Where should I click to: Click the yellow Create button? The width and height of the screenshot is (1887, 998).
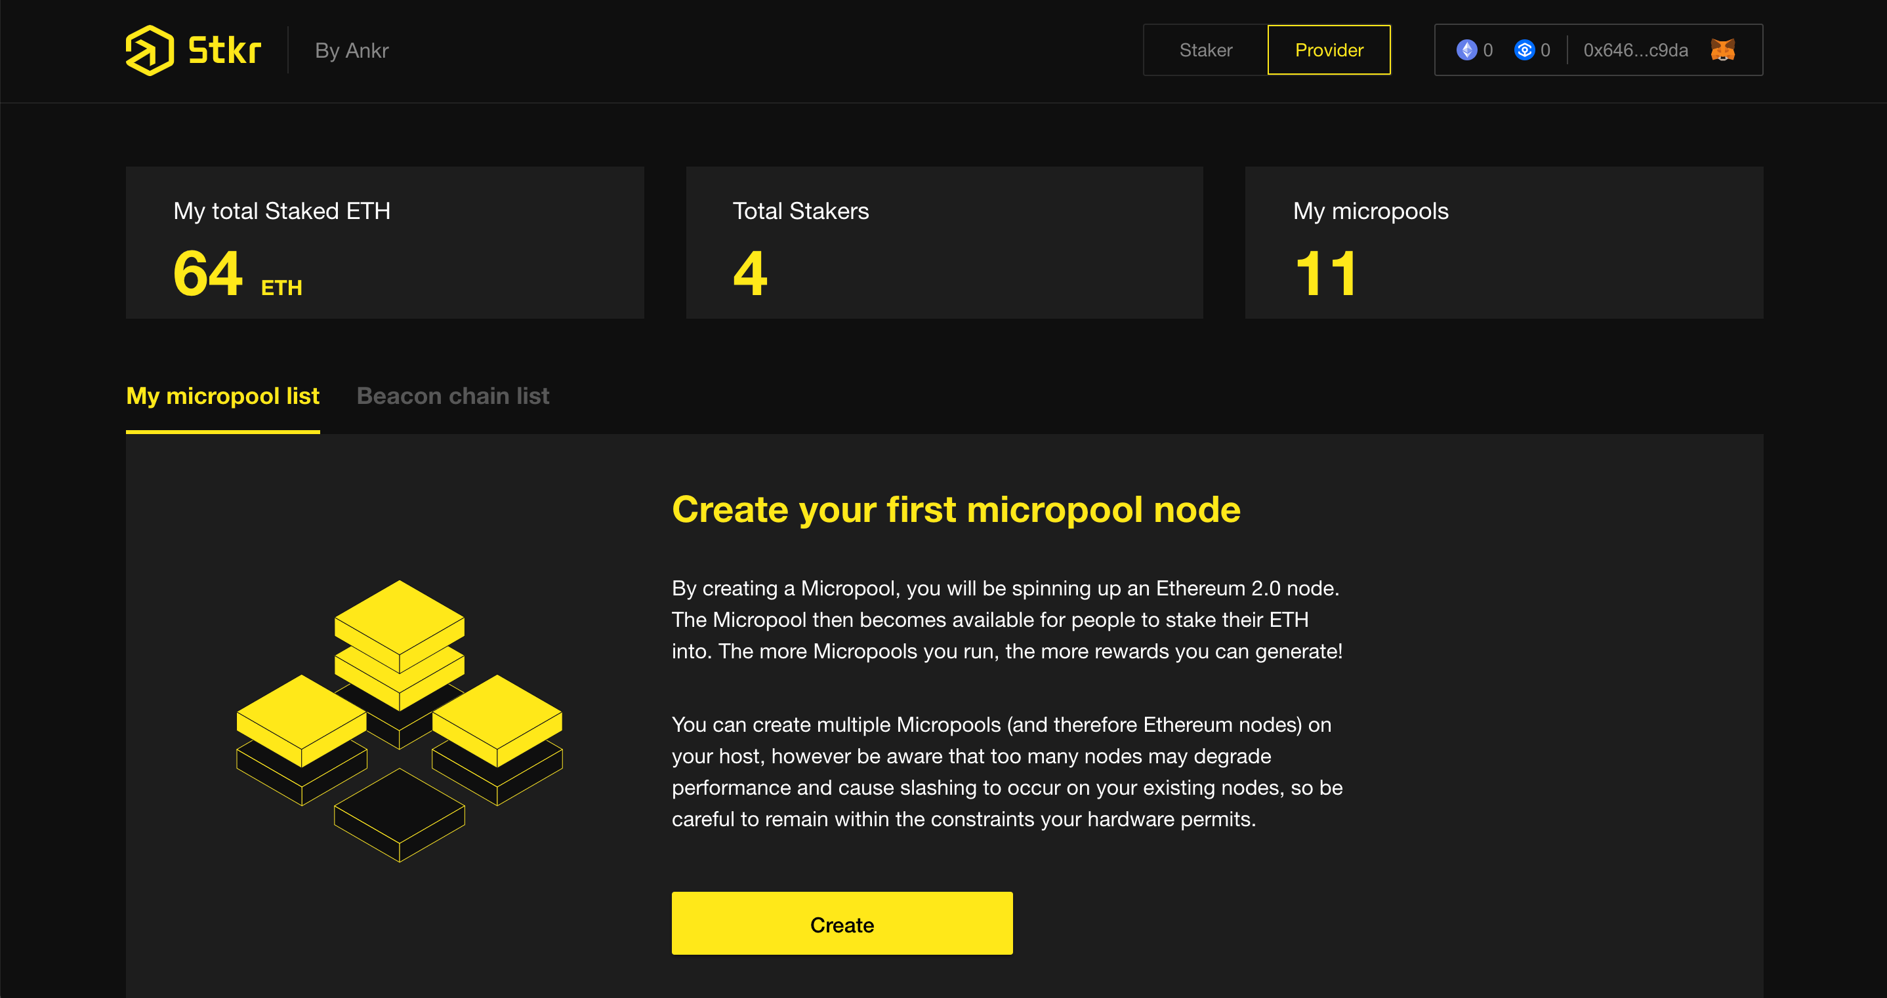[x=842, y=924]
